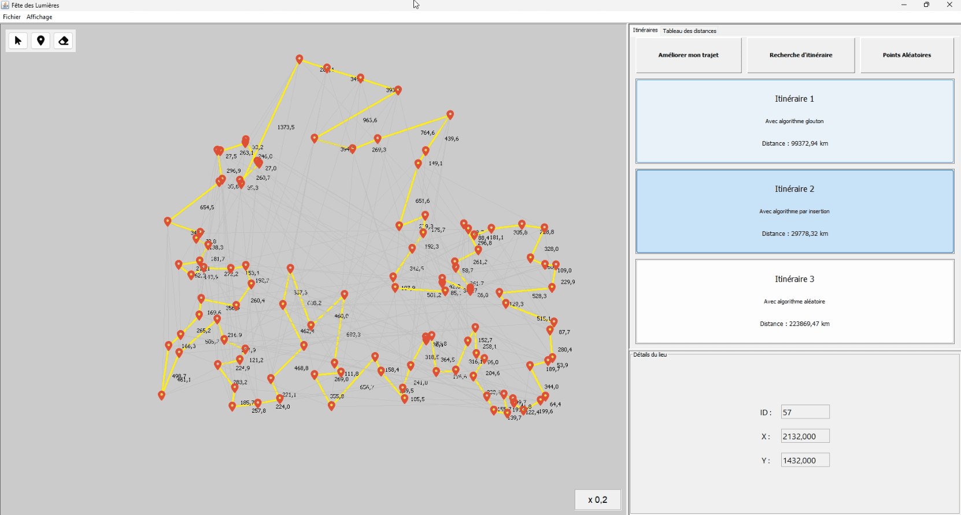Click the bottom-left-most map marker pin
961x515 pixels.
[162, 395]
